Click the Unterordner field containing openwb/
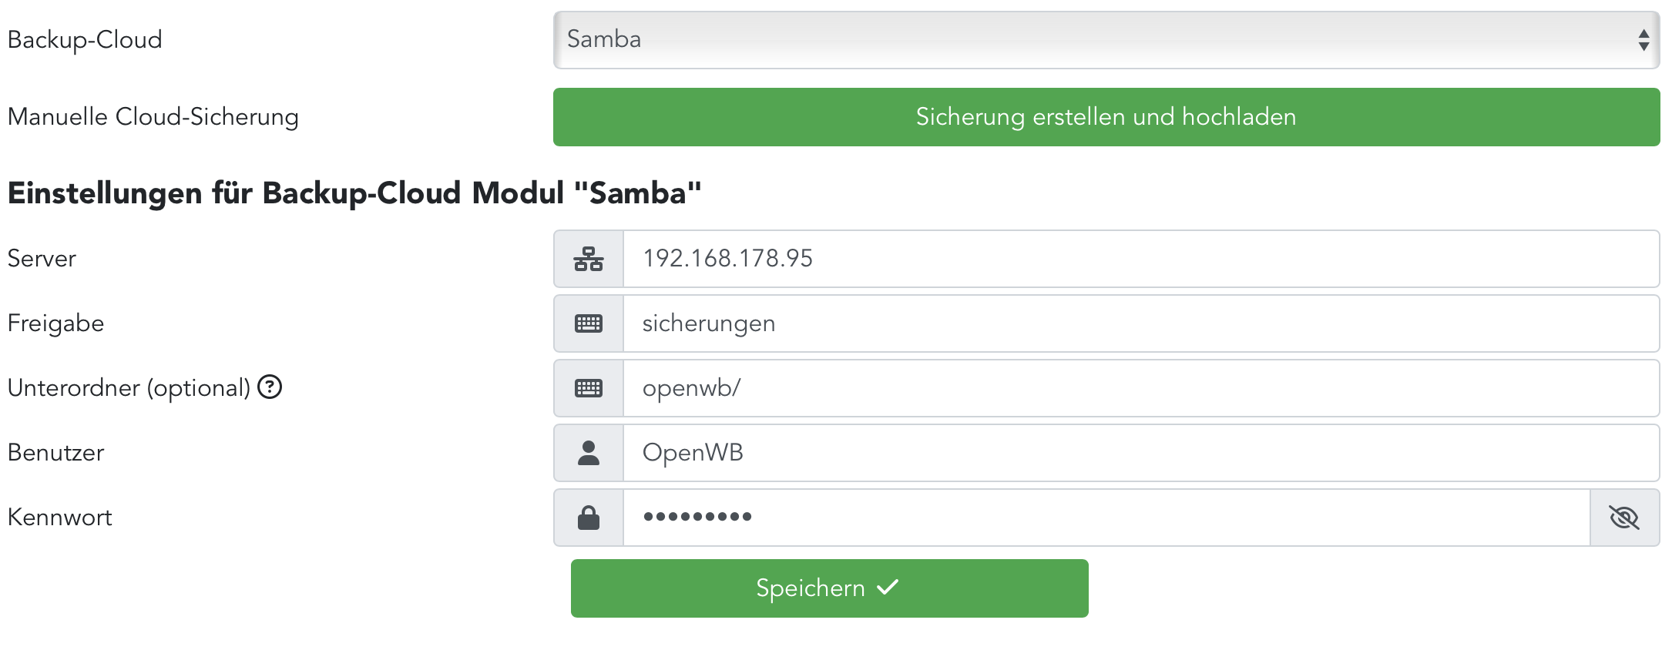This screenshot has height=650, width=1672. (x=1140, y=388)
